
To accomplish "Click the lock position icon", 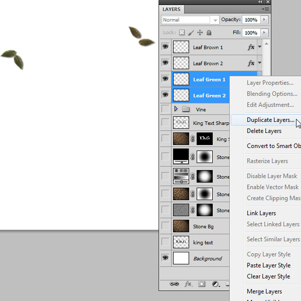I will pos(200,33).
